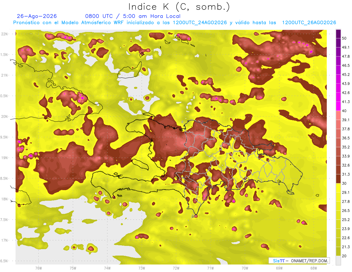352x272 pixels.
Task: Click the "73W" longitude label
Action: (142, 268)
